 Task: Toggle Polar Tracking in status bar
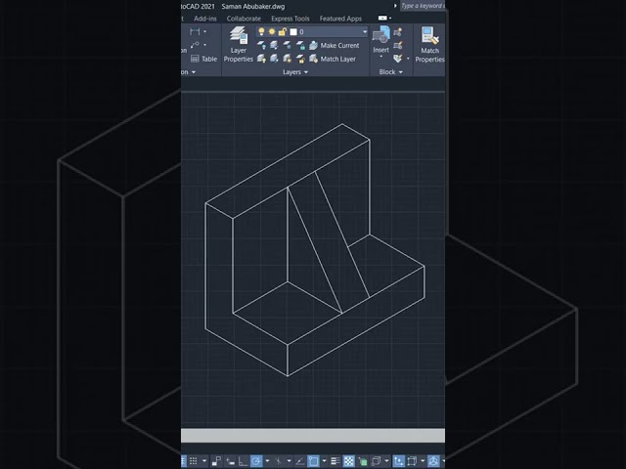coord(256,461)
